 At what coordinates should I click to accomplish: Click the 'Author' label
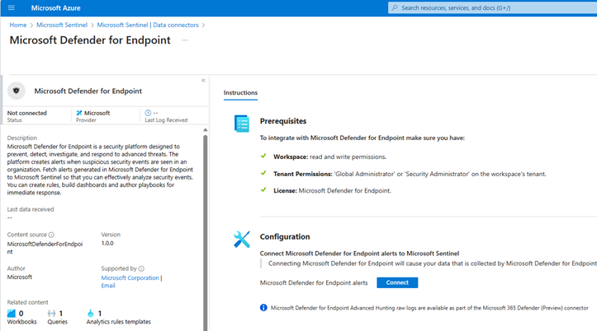(16, 268)
